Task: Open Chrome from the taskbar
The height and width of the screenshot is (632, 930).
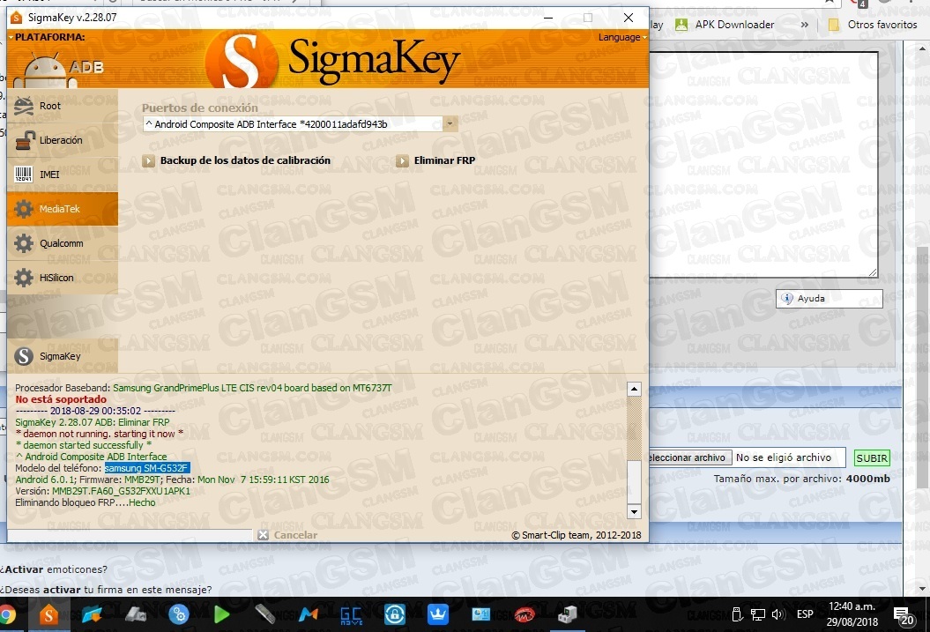Action: tap(7, 614)
